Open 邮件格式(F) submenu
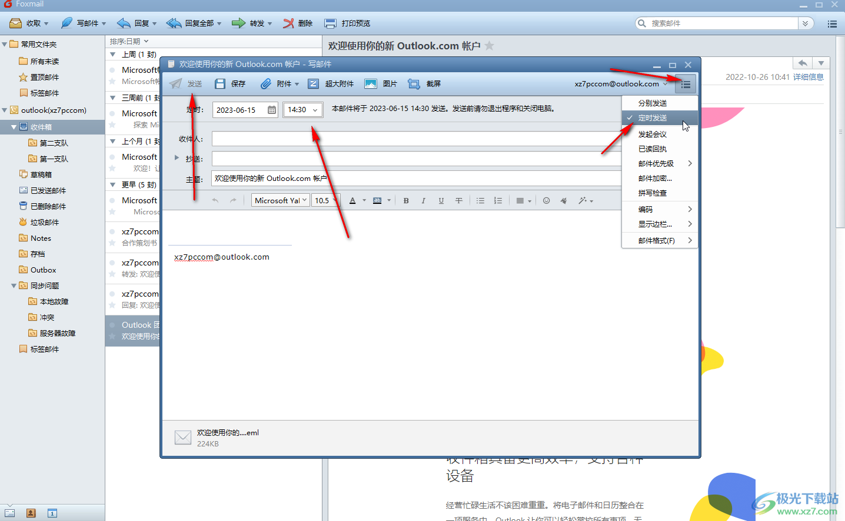Image resolution: width=845 pixels, height=521 pixels. tap(660, 241)
